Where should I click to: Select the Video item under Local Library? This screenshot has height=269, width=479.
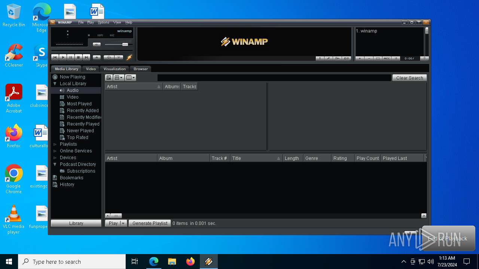(x=73, y=97)
